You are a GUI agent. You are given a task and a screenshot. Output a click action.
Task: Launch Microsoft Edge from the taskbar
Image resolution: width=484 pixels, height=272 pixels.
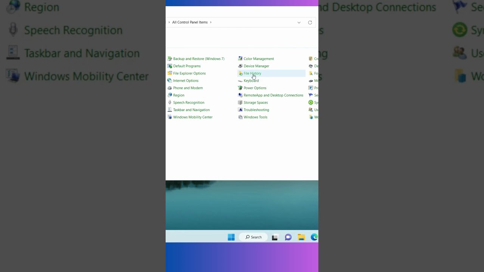[x=314, y=237]
